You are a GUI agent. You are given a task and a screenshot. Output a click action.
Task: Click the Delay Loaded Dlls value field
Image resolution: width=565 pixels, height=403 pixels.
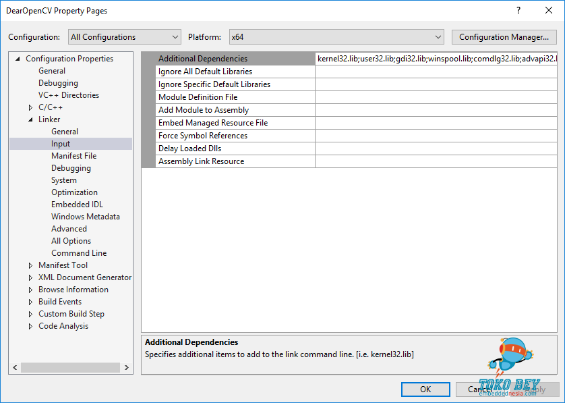436,149
